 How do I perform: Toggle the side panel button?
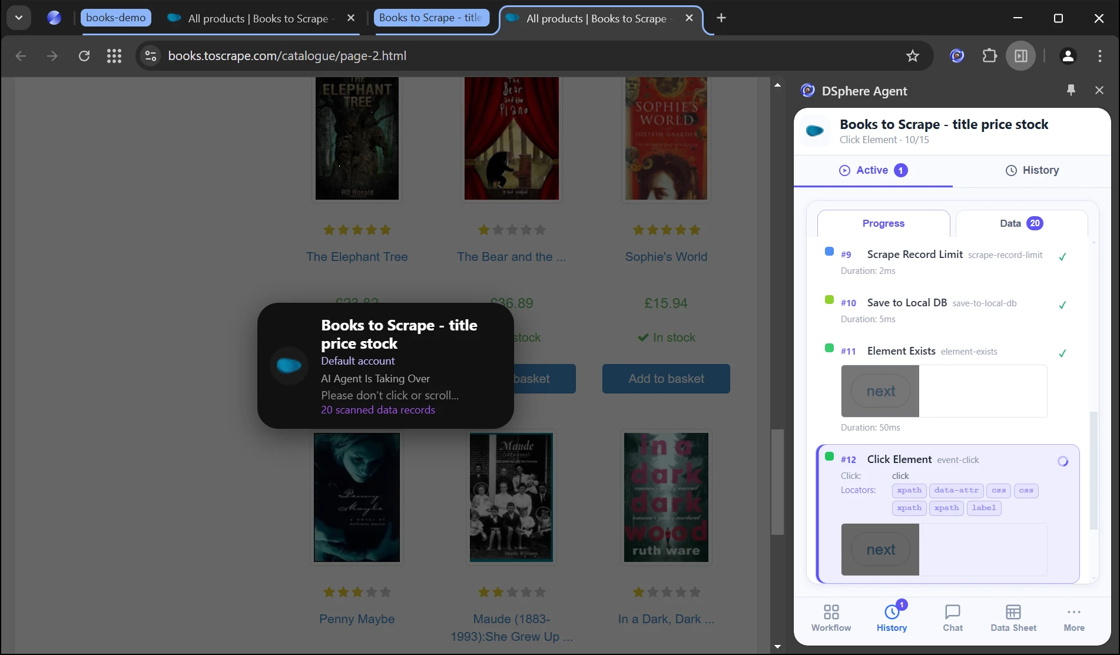(x=1021, y=56)
